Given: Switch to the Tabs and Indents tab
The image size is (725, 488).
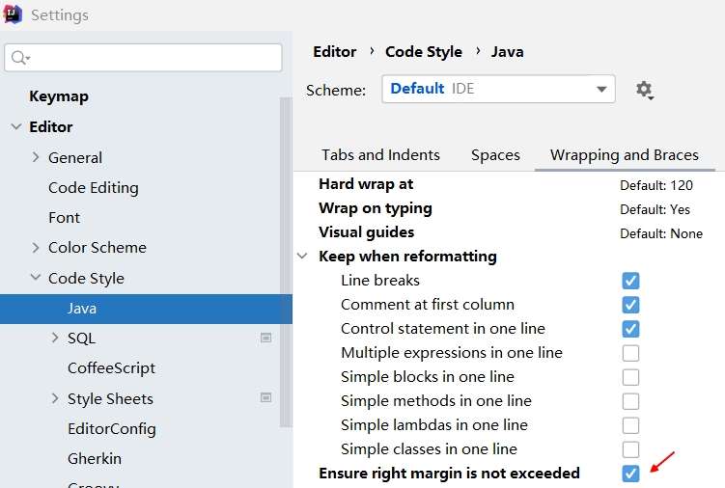Looking at the screenshot, I should (380, 154).
